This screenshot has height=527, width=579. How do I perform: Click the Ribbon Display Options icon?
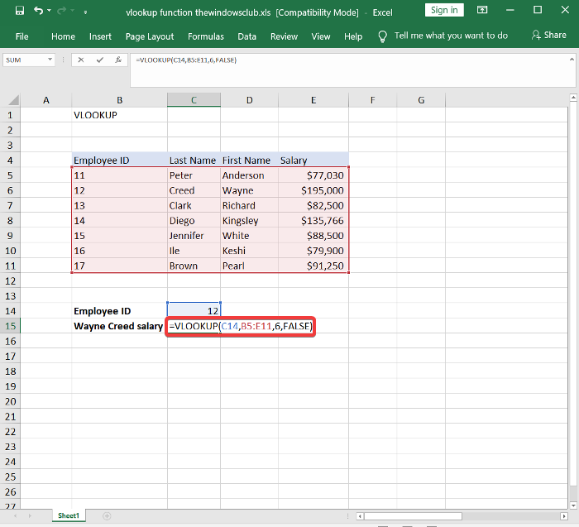pos(481,11)
